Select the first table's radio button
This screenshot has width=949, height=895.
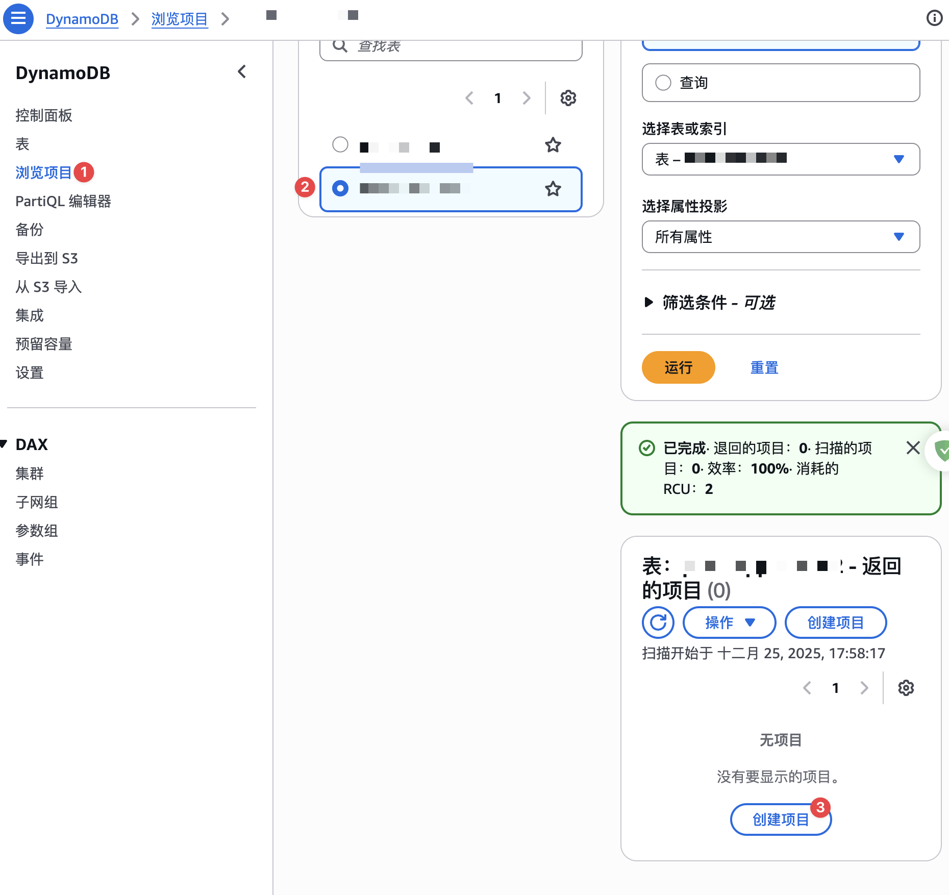pyautogui.click(x=340, y=144)
